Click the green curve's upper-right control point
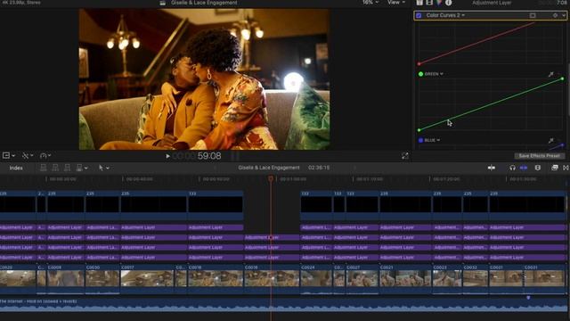 [x=562, y=78]
